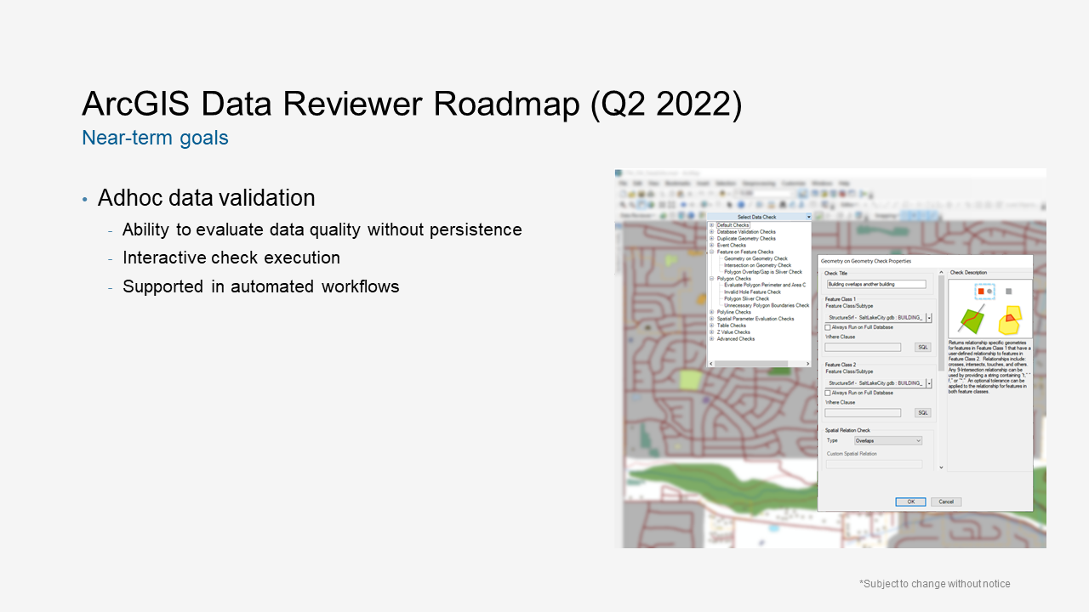The height and width of the screenshot is (612, 1089).
Task: Expand the Polyline Checks category
Action: 710,311
